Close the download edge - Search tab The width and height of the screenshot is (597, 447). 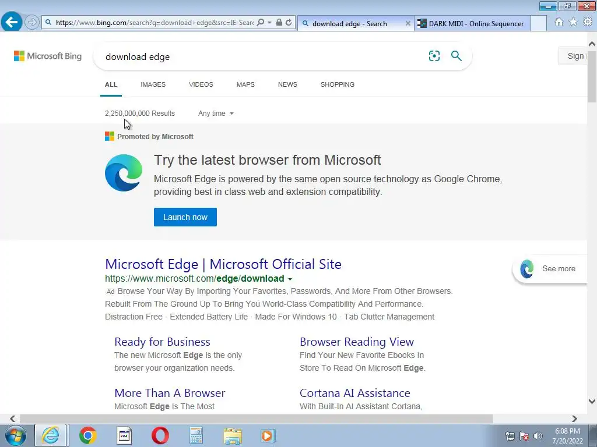click(408, 23)
